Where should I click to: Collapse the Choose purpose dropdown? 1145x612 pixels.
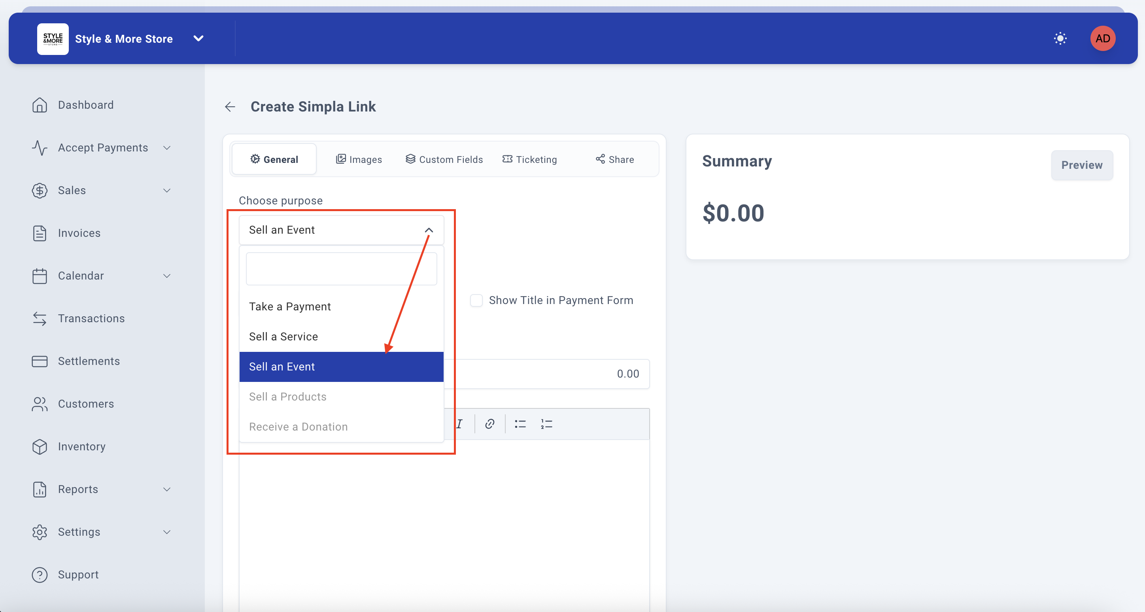429,230
